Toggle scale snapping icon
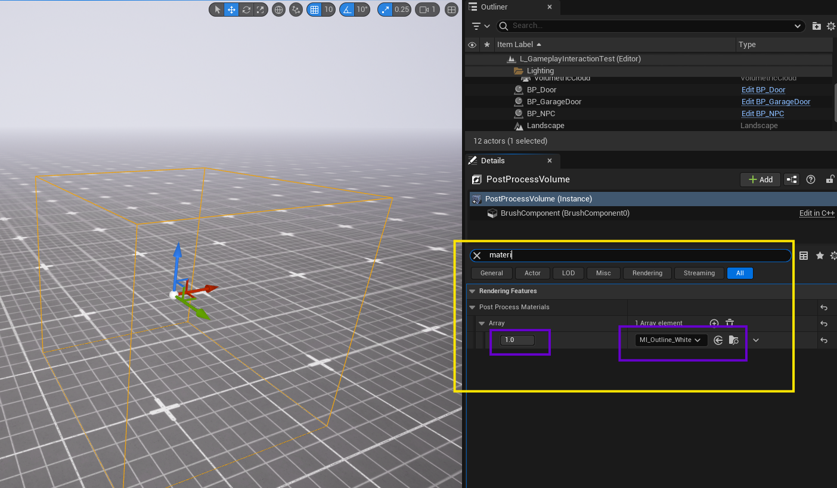The image size is (837, 488). point(385,10)
